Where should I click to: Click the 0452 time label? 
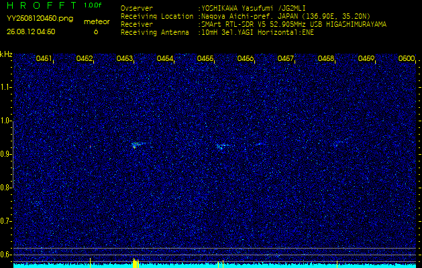[x=85, y=58]
